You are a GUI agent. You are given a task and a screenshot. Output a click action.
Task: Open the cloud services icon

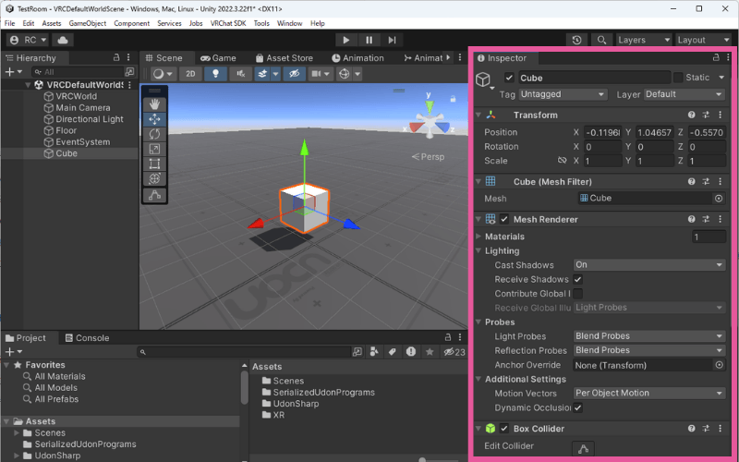(63, 40)
